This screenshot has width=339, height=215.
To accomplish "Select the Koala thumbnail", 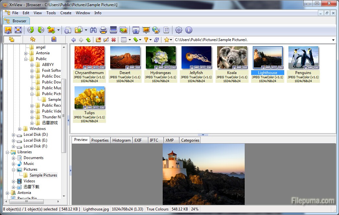I will coord(231,58).
